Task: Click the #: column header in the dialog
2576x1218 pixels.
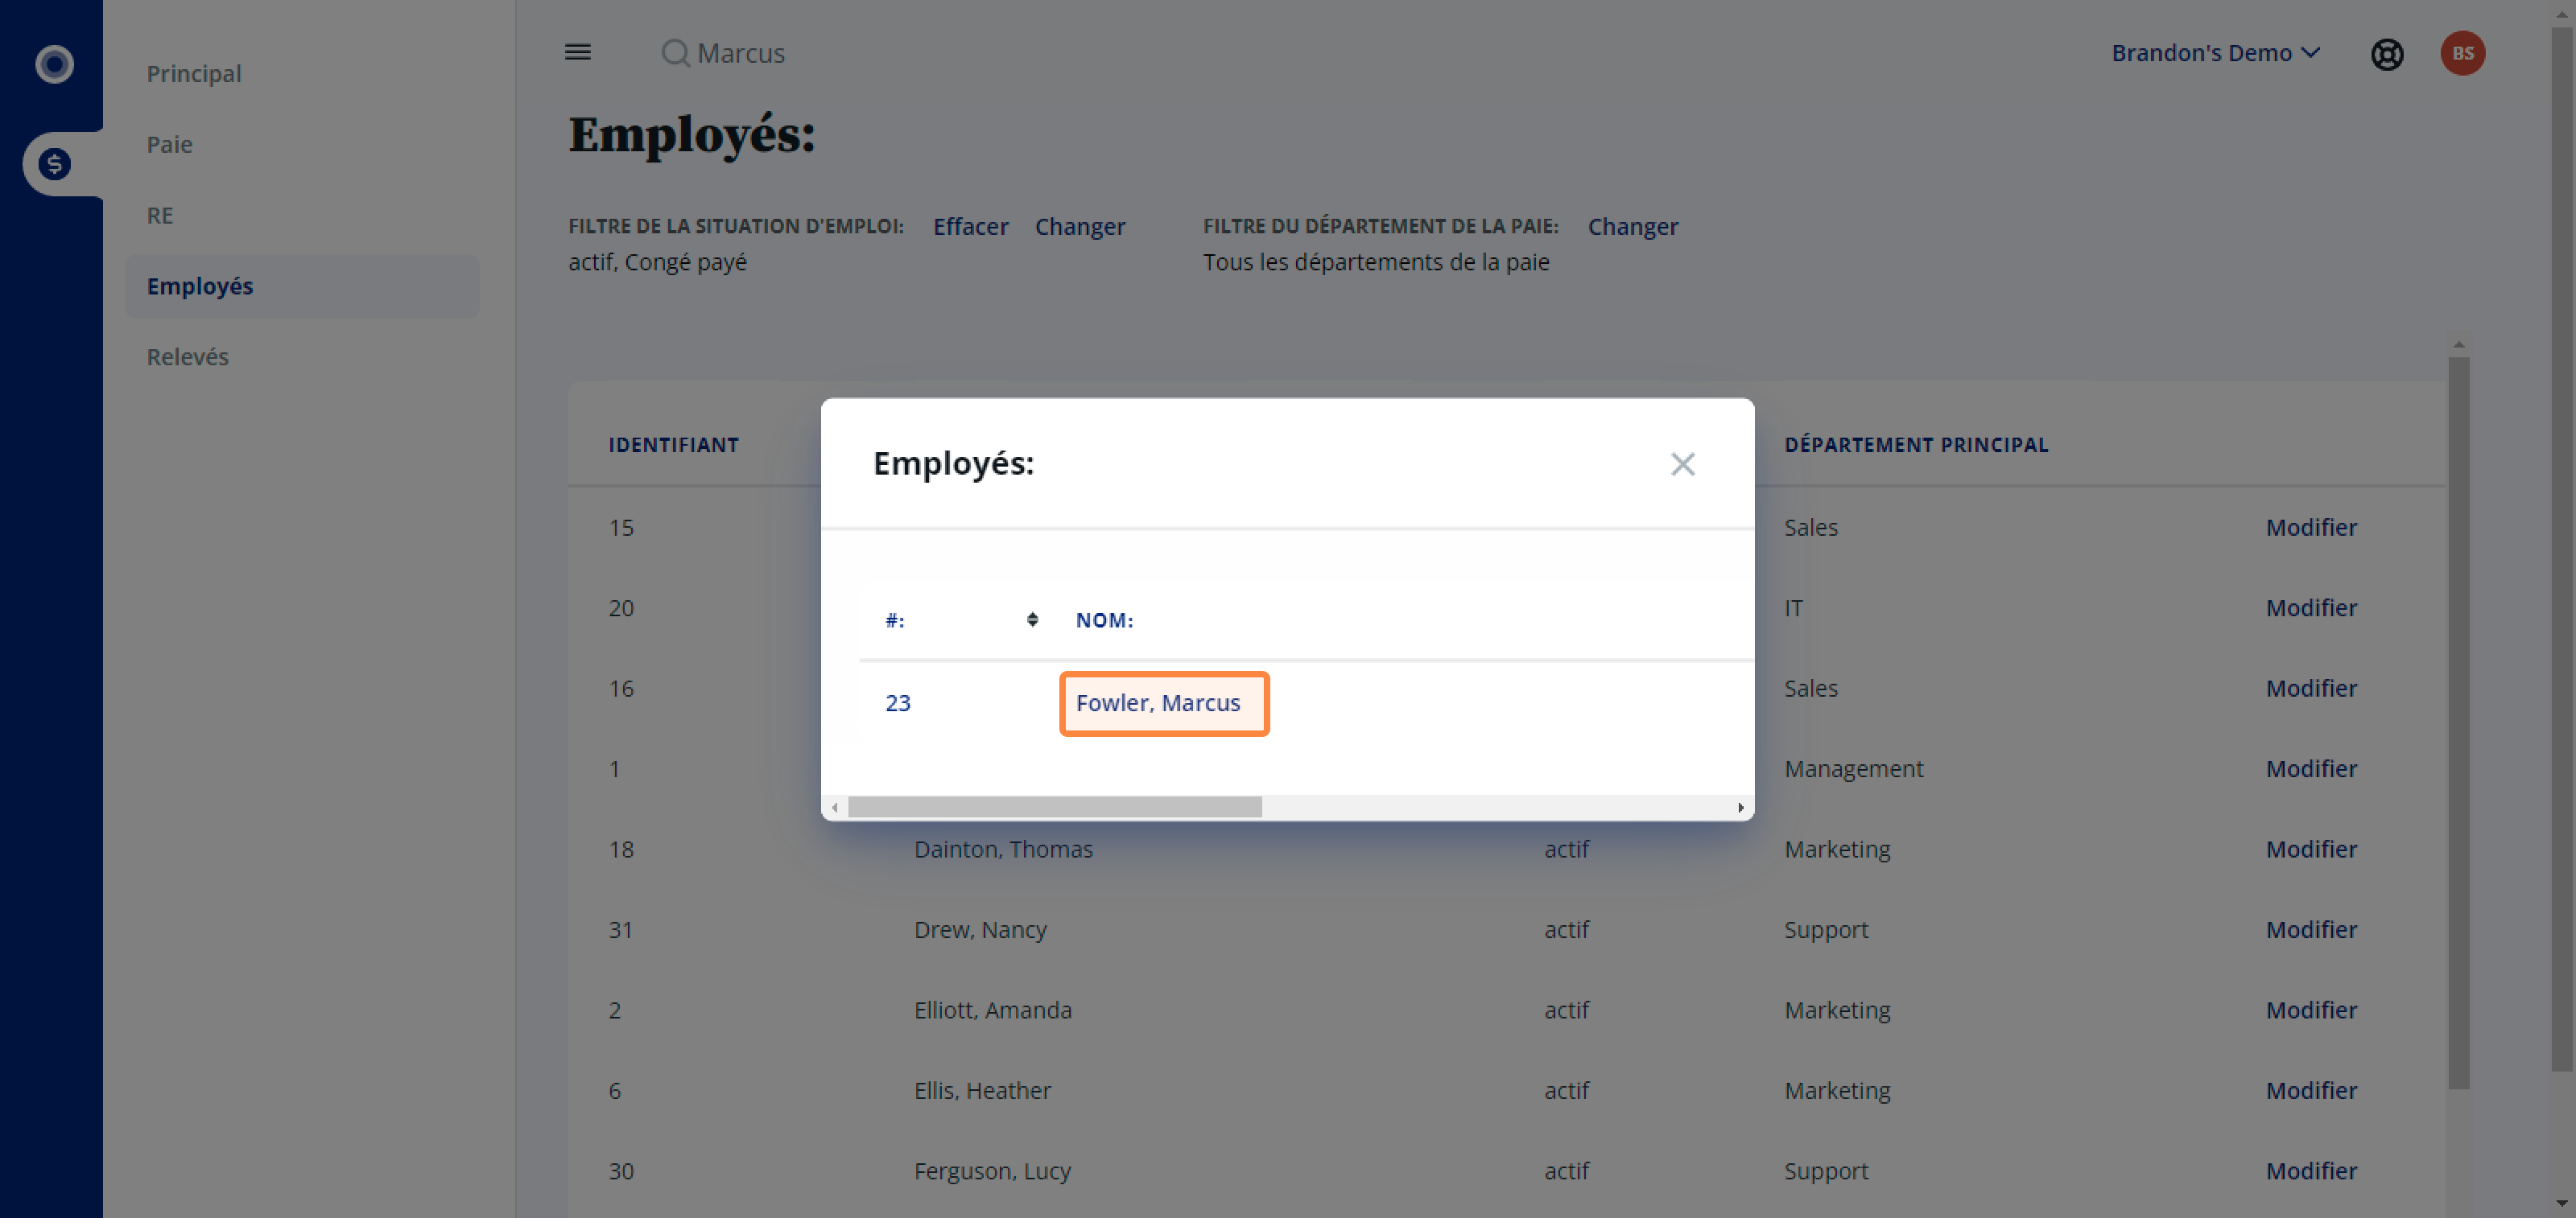Action: point(894,620)
